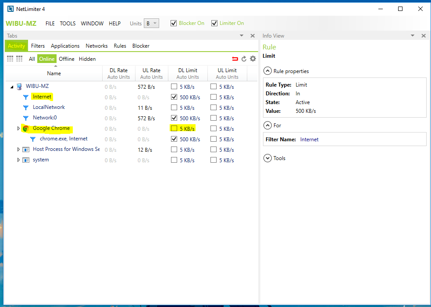431x307 pixels.
Task: Enable DL Limit checkbox for WIBU-MZ row
Action: [x=174, y=87]
